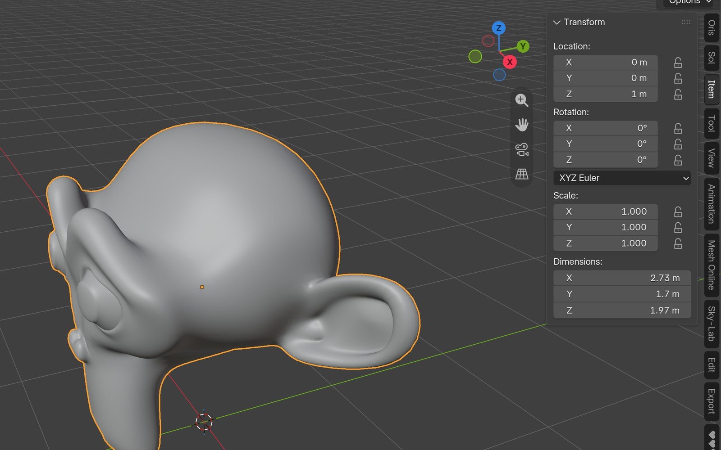Collapse the Transform panel
Viewport: 721px width, 450px height.
557,22
